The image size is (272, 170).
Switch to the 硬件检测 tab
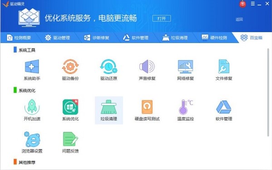pyautogui.click(x=214, y=38)
